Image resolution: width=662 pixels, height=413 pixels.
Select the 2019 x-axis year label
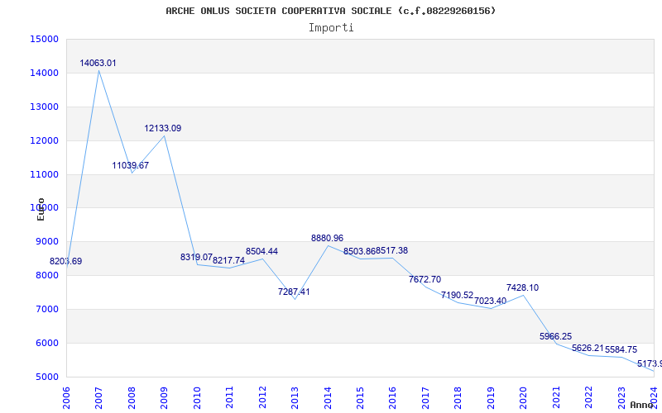[491, 397]
